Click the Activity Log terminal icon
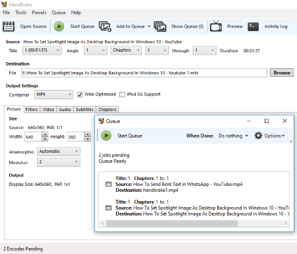The width and height of the screenshot is (297, 254). (x=253, y=26)
